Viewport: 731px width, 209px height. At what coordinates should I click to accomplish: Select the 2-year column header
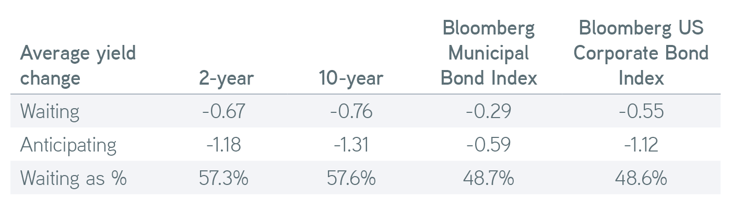coord(226,78)
